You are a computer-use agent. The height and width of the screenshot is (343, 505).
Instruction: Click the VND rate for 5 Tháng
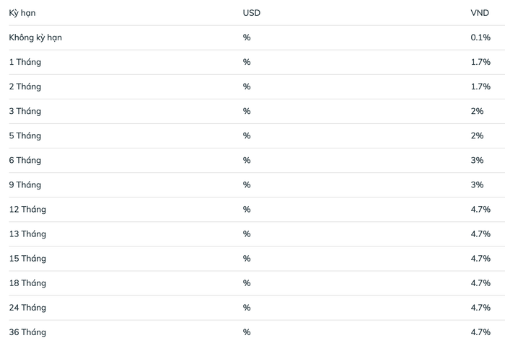click(477, 135)
